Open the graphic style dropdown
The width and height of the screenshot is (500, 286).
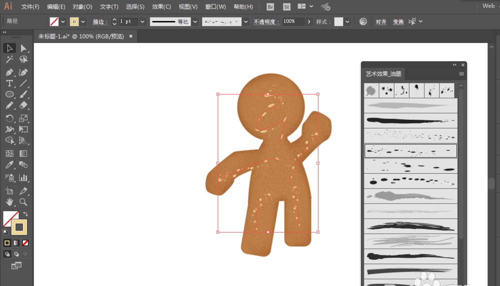(347, 21)
